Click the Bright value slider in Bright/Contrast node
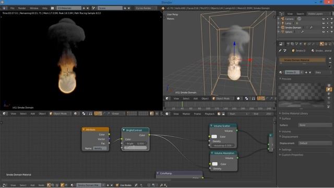 [135, 144]
